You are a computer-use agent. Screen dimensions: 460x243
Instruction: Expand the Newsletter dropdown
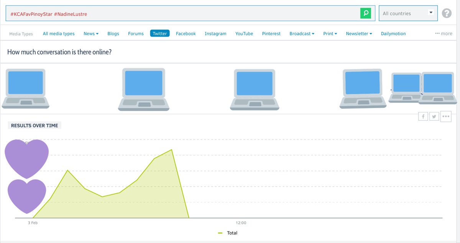coord(359,34)
